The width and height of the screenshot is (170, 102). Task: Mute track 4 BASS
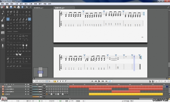tap(28, 94)
